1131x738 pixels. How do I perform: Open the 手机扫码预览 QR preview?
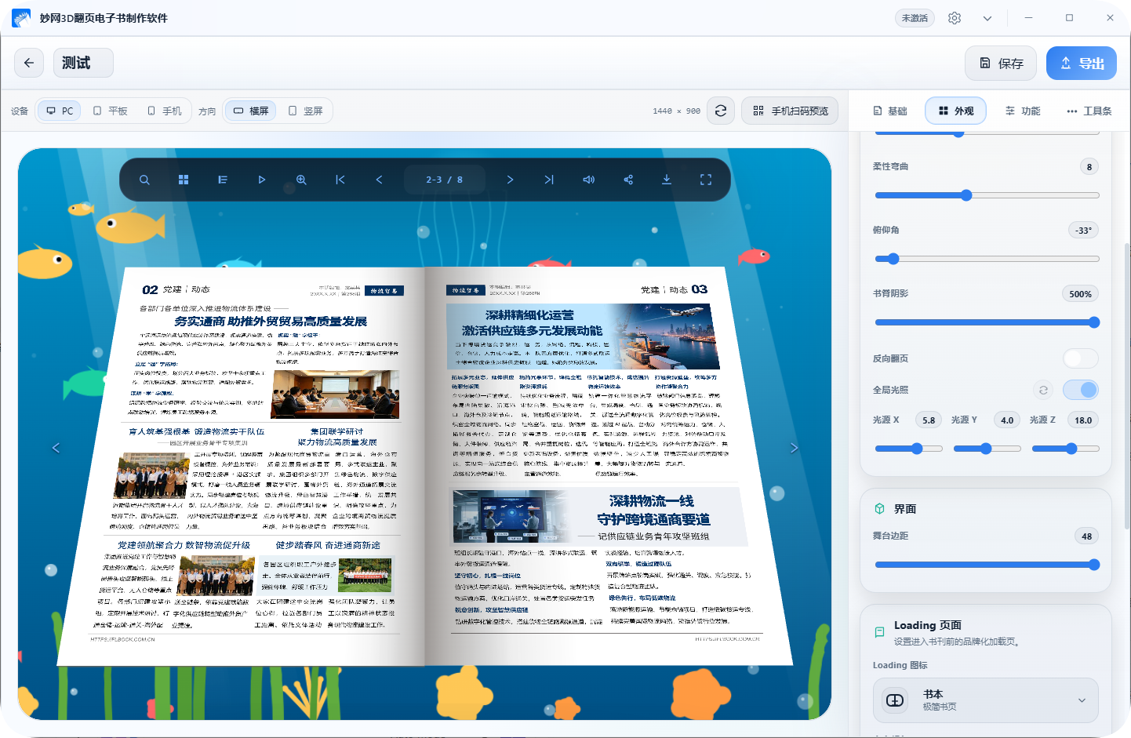pyautogui.click(x=790, y=111)
